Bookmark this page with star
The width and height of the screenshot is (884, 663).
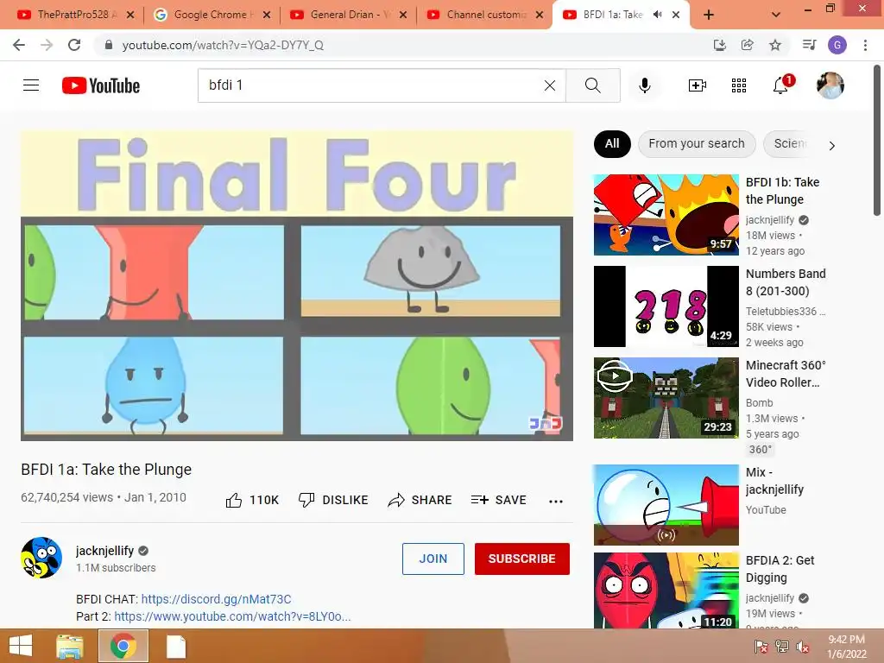pos(775,45)
